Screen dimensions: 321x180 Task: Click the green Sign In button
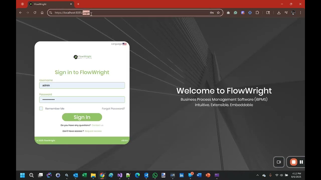point(82,117)
